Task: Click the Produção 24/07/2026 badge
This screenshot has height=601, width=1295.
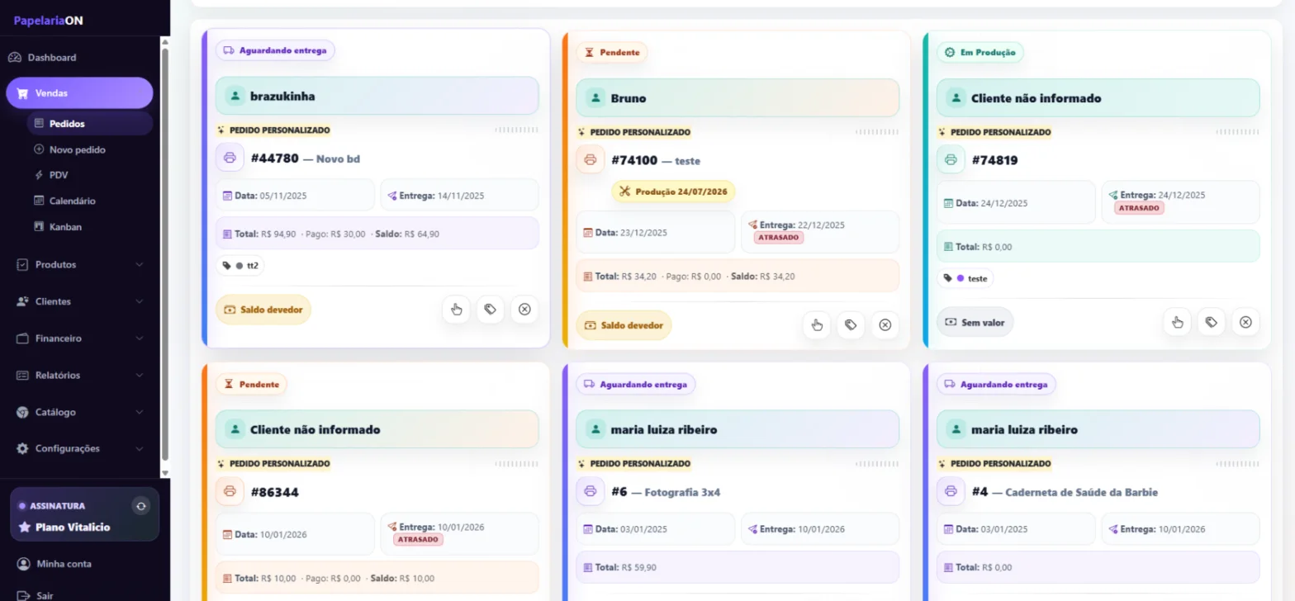Action: (674, 192)
